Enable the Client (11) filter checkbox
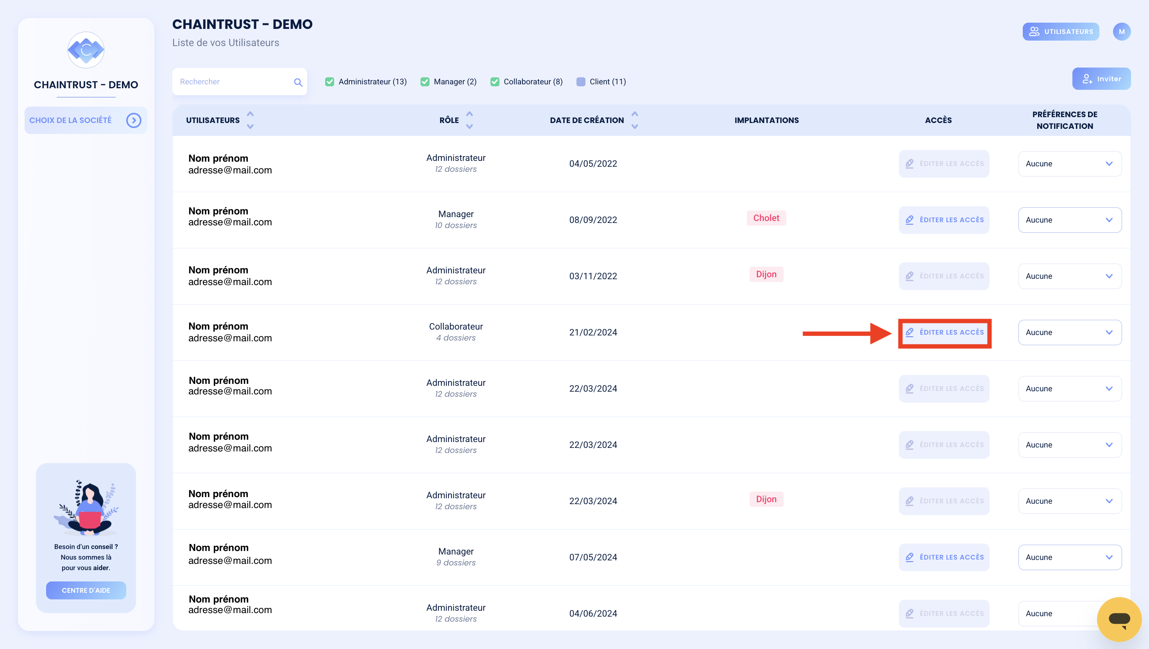Viewport: 1149px width, 649px height. [x=581, y=82]
